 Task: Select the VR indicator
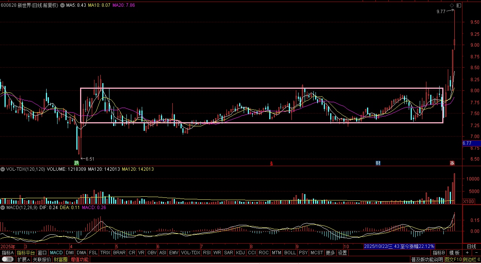tap(141, 253)
